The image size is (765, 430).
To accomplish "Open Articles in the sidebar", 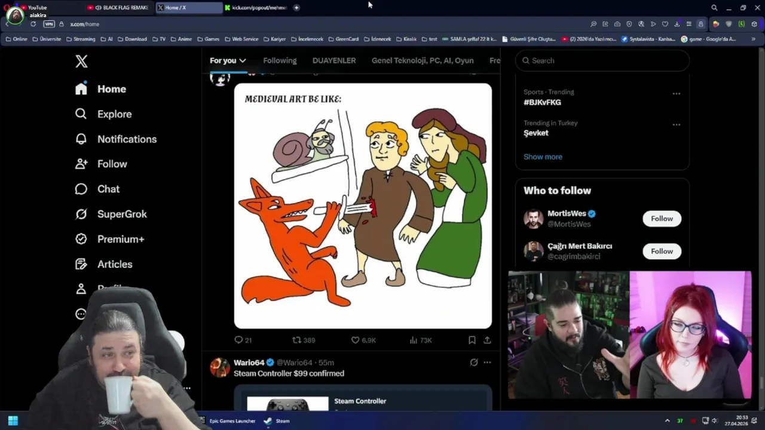I will point(103,264).
